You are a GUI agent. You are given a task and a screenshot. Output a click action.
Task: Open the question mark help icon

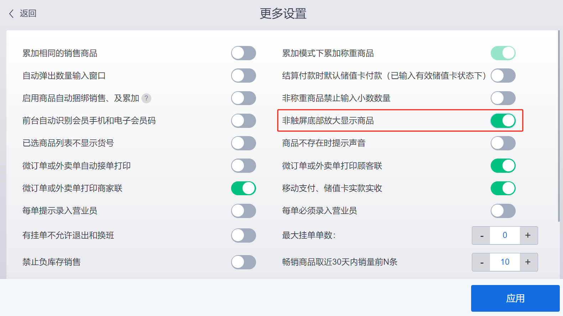146,98
